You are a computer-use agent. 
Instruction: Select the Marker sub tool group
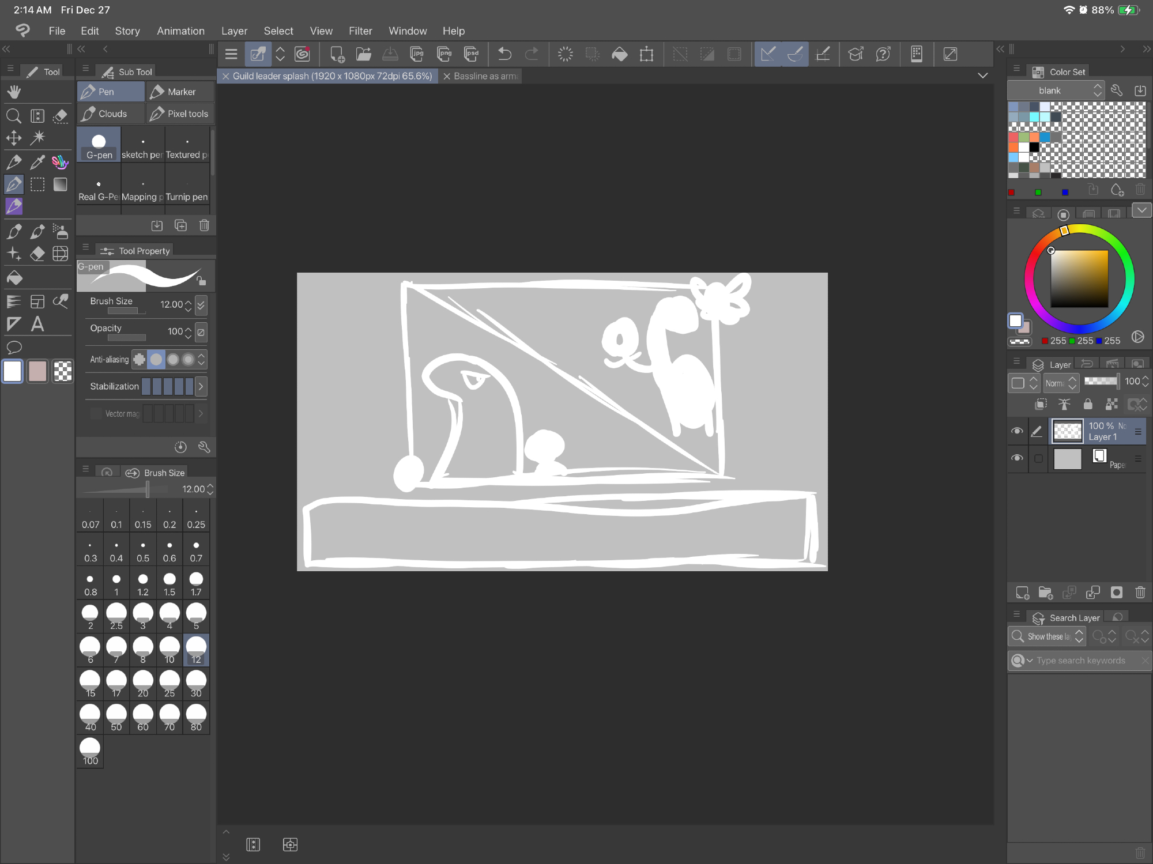point(180,92)
